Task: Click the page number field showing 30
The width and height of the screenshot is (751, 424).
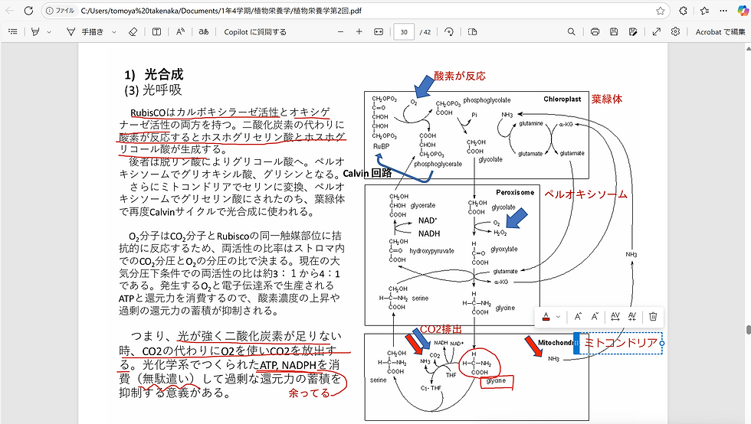Action: (x=404, y=32)
